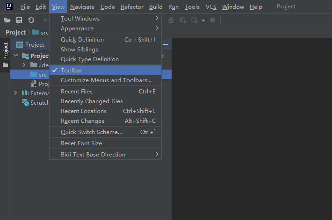Uncheck the Toolbar menu option
The width and height of the screenshot is (332, 220).
click(x=72, y=71)
